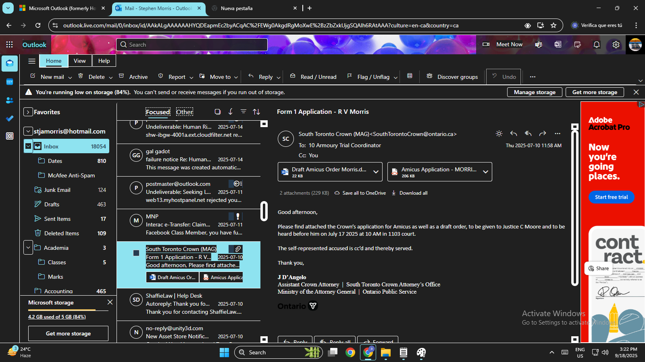
Task: Switch to the Other inbox tab
Action: (184, 112)
